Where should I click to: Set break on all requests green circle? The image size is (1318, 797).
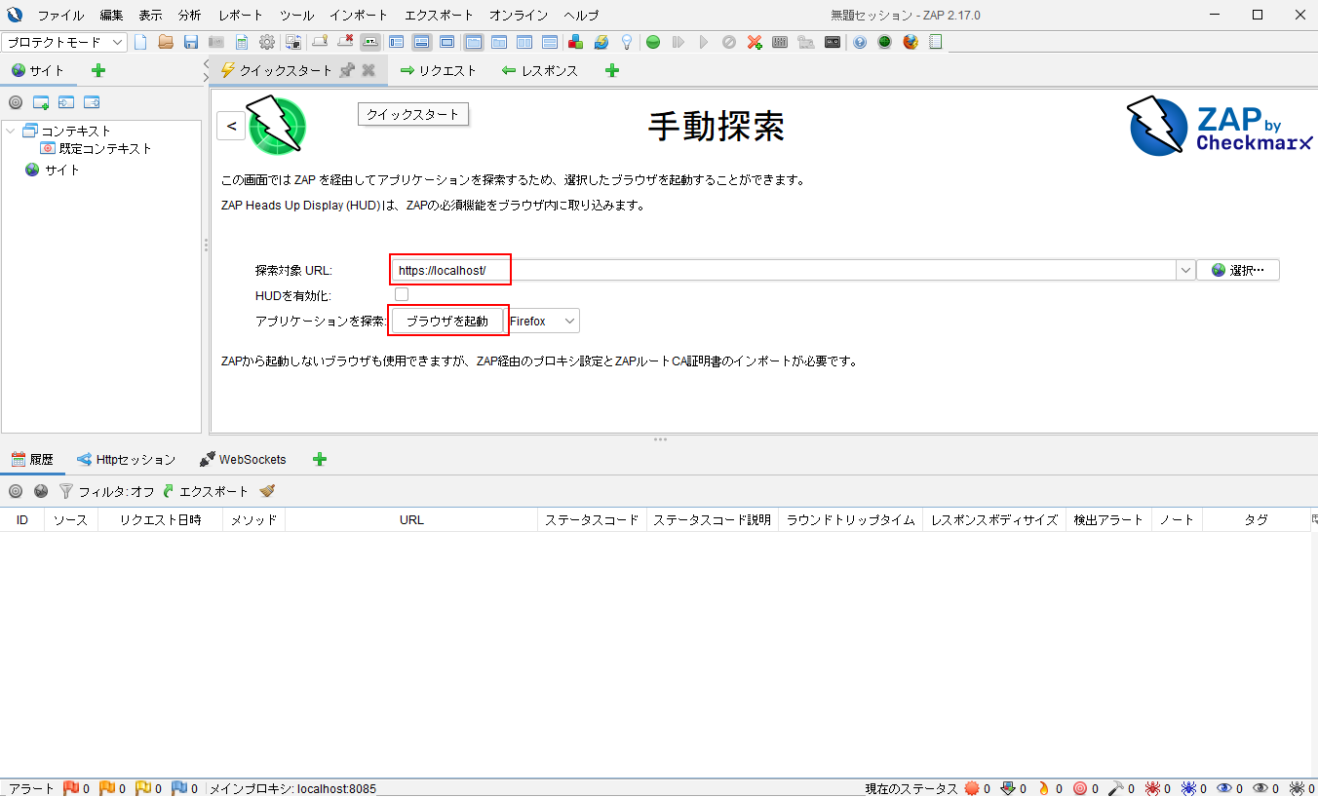pos(653,42)
